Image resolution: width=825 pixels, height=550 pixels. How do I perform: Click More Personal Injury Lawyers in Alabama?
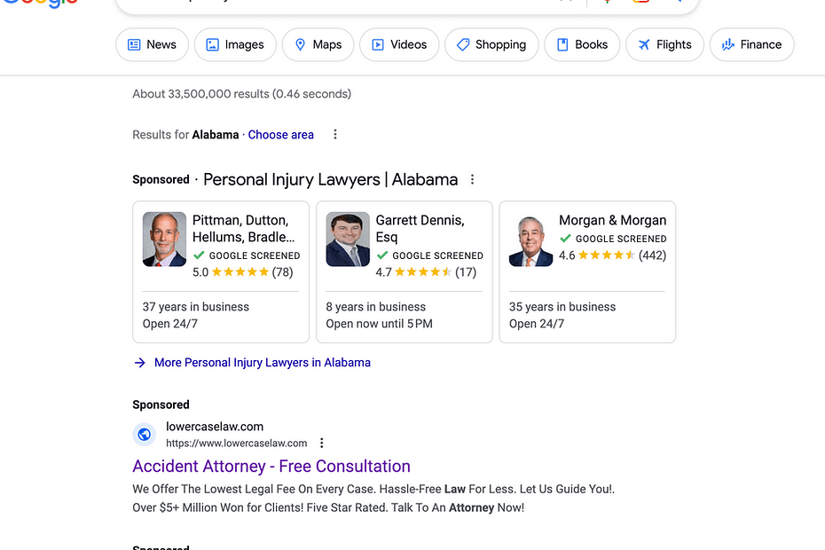[263, 363]
